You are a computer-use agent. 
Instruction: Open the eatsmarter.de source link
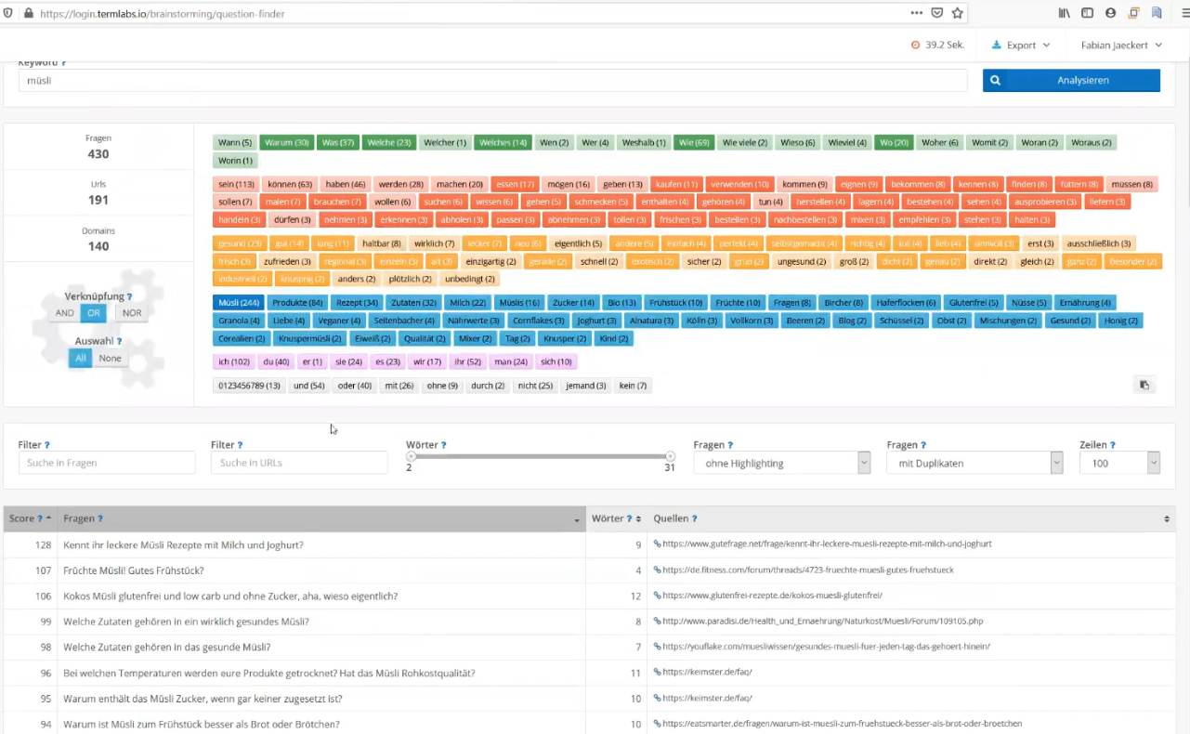[842, 724]
